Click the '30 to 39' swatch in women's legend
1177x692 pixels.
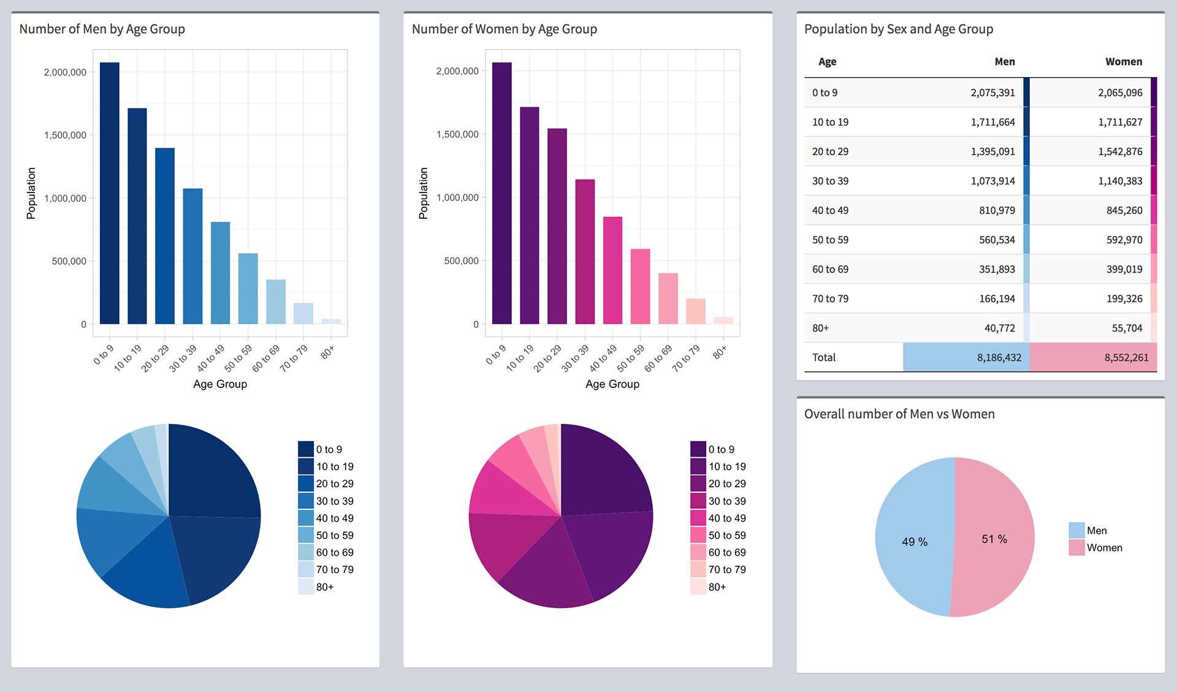[x=698, y=501]
